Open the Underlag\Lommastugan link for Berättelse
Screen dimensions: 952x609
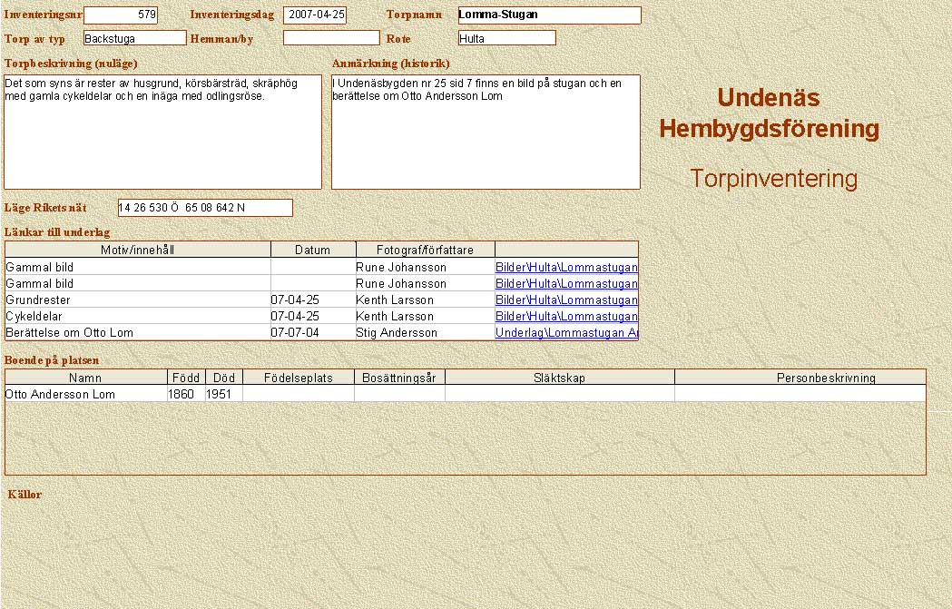[566, 333]
